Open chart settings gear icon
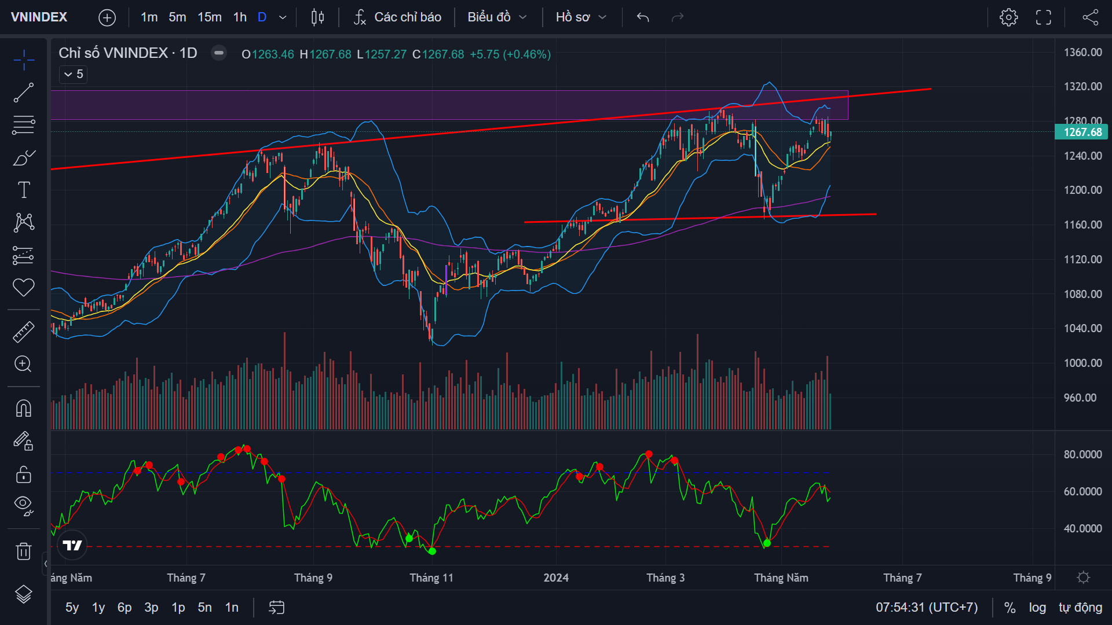The height and width of the screenshot is (625, 1112). [x=1008, y=17]
